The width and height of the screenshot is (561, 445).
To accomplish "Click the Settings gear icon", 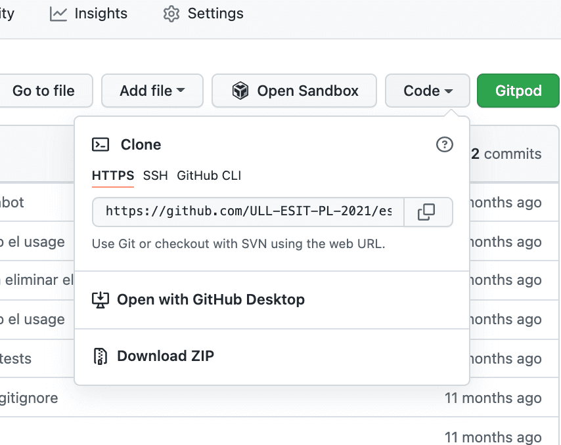I will 171,14.
